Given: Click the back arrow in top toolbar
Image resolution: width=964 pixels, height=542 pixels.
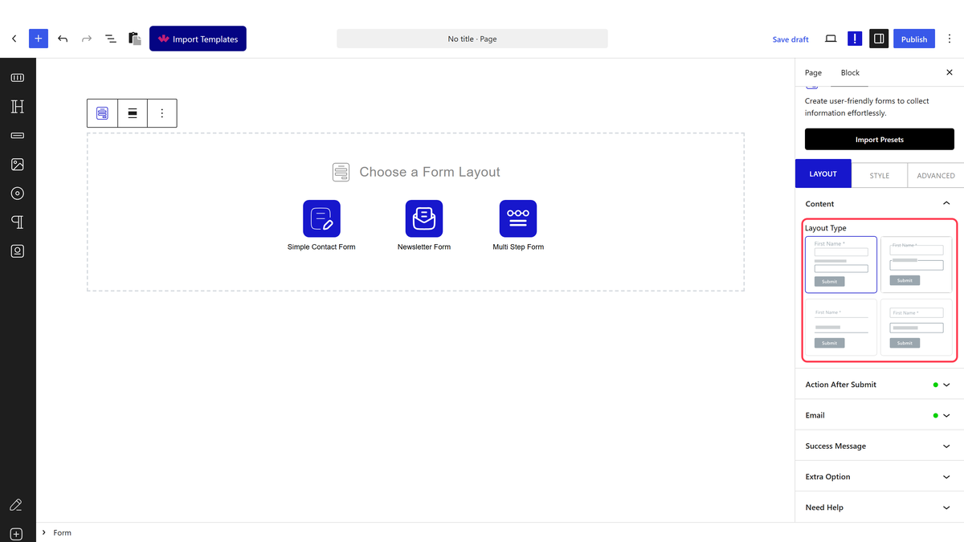Looking at the screenshot, I should click(14, 39).
